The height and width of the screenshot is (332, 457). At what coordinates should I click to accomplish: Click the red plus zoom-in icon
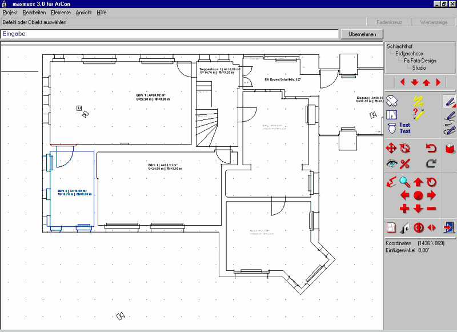coord(405,209)
